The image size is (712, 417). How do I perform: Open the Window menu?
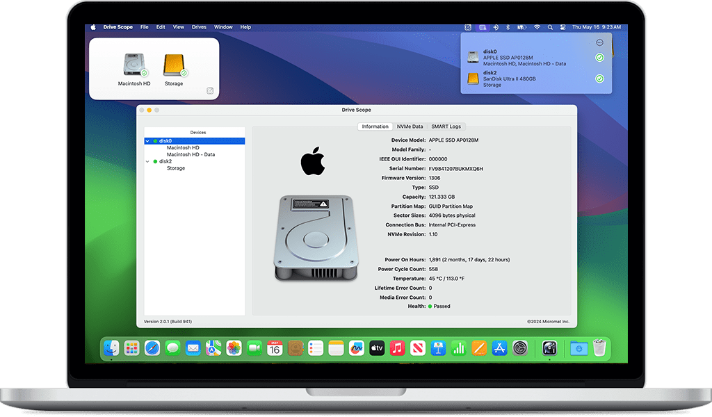pos(223,27)
